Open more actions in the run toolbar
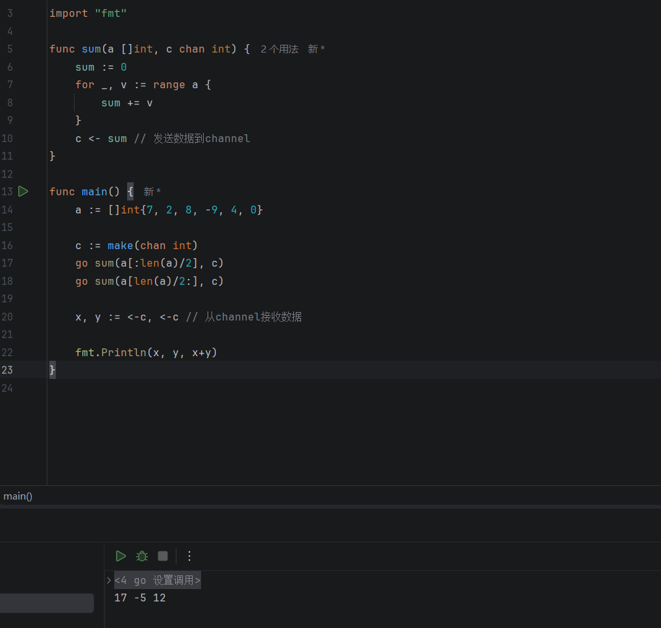 pyautogui.click(x=189, y=556)
